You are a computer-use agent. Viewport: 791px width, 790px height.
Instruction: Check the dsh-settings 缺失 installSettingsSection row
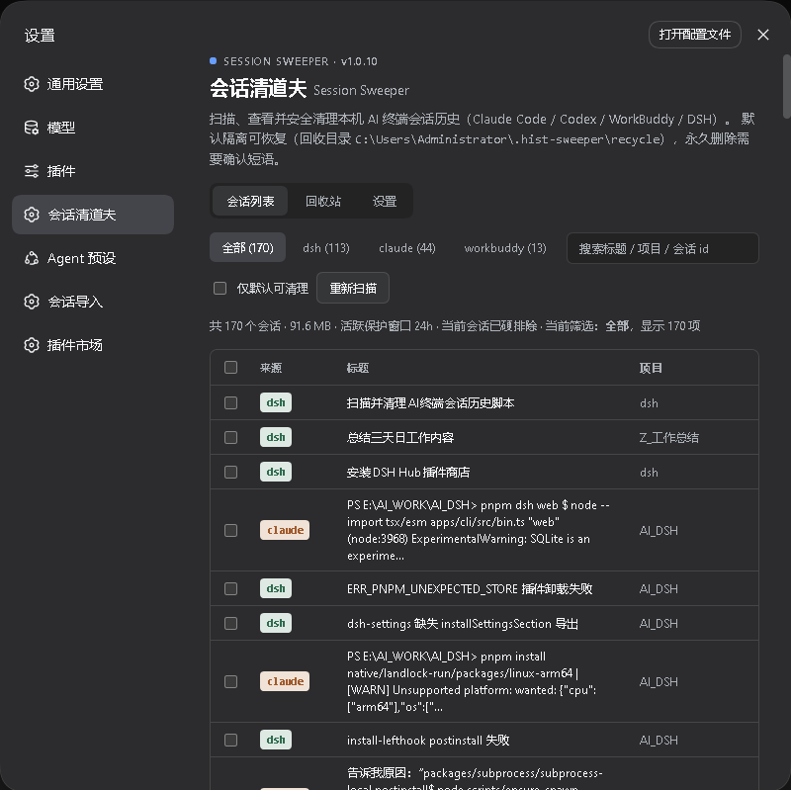(x=230, y=624)
